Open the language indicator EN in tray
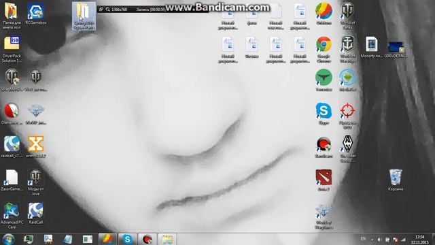 [x=363, y=239]
